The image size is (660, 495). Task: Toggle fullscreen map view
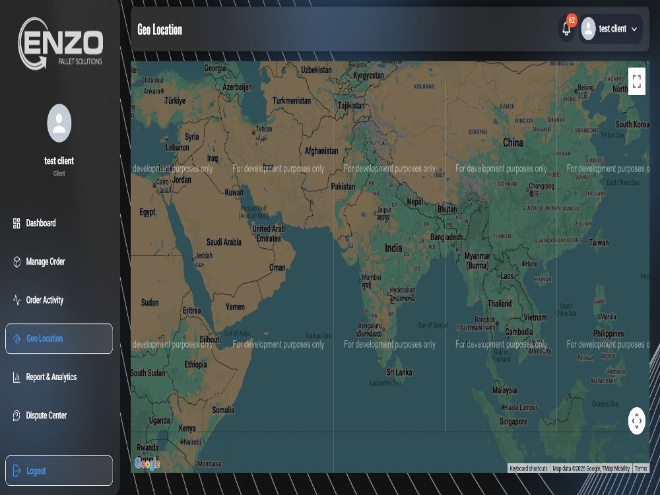click(636, 81)
